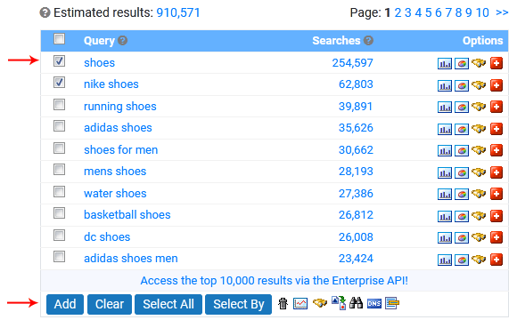The width and height of the screenshot is (517, 320).
Task: Click red plus icon for water shoes
Action: coord(496,194)
